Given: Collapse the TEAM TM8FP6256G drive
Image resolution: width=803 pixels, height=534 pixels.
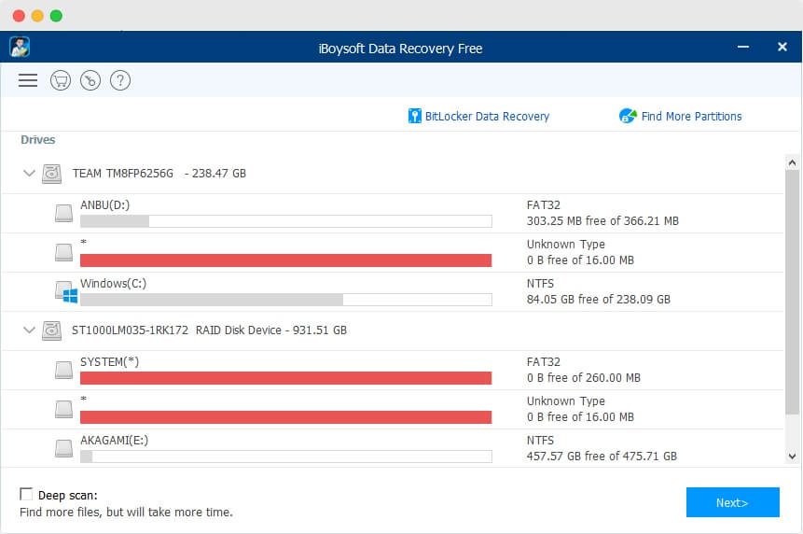Looking at the screenshot, I should click(29, 174).
